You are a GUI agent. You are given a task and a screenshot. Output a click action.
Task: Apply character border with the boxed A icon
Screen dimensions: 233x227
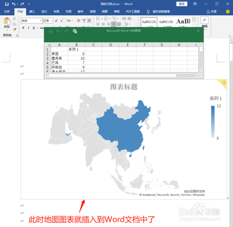[x=89, y=20]
